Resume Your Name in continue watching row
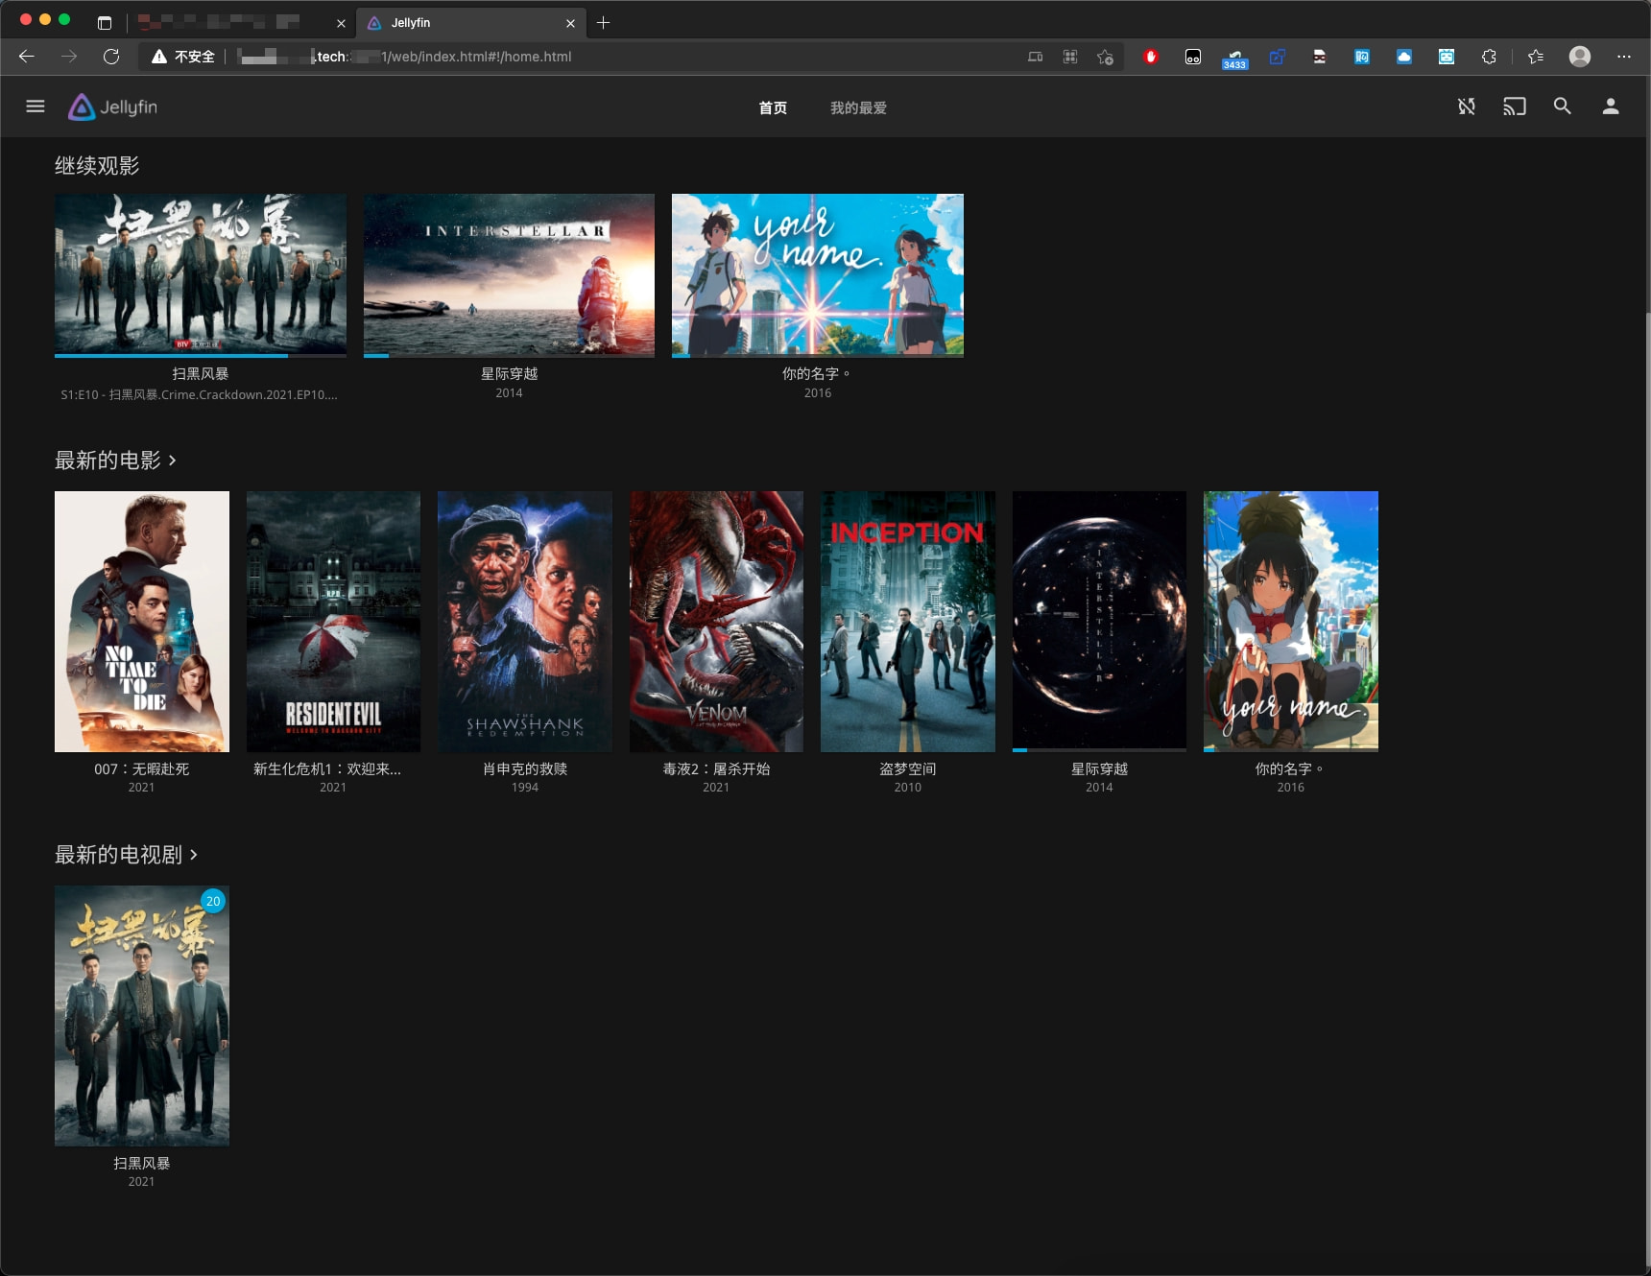The image size is (1651, 1276). pos(818,275)
